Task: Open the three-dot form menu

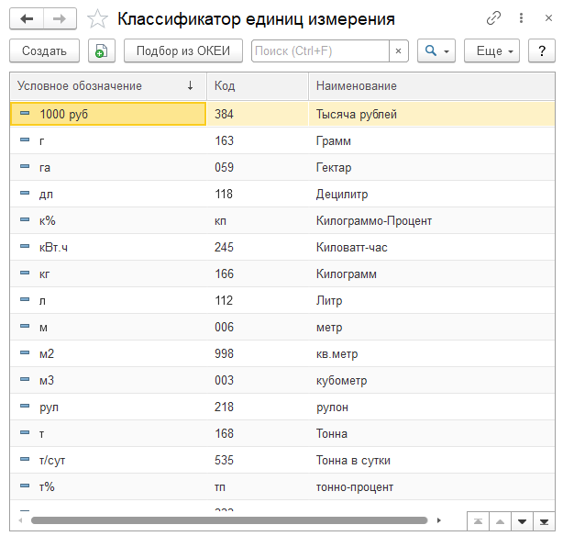Action: tap(521, 18)
